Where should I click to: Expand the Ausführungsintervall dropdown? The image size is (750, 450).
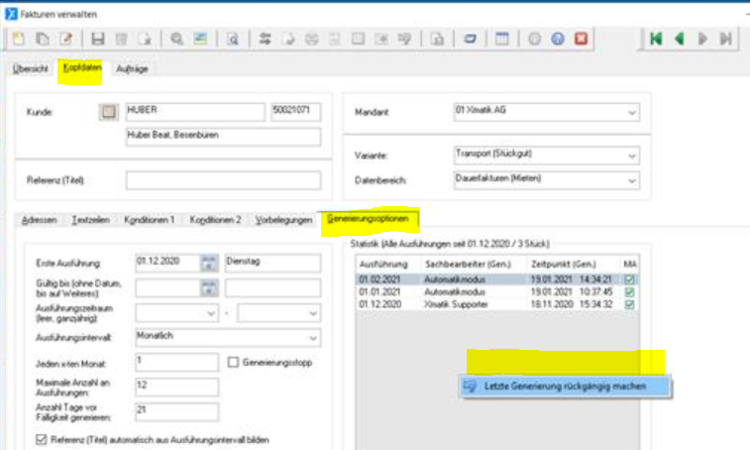311,337
